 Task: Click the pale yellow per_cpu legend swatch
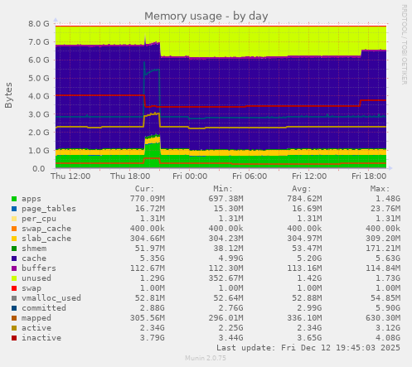pyautogui.click(x=14, y=219)
